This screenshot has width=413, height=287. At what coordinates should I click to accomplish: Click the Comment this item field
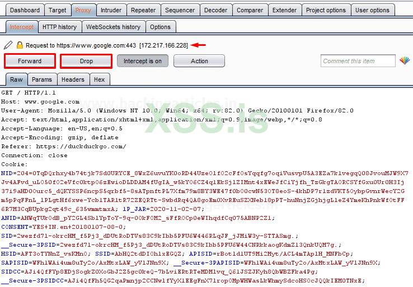point(358,61)
